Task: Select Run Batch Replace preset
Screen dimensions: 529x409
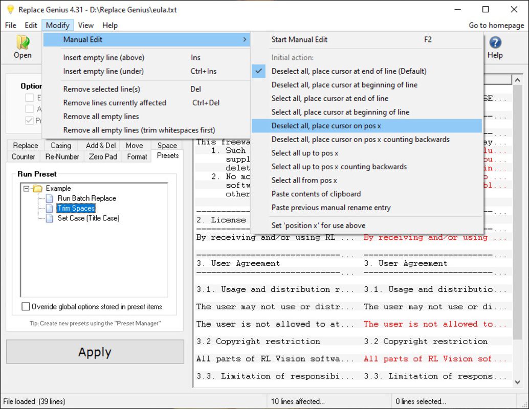Action: tap(86, 198)
